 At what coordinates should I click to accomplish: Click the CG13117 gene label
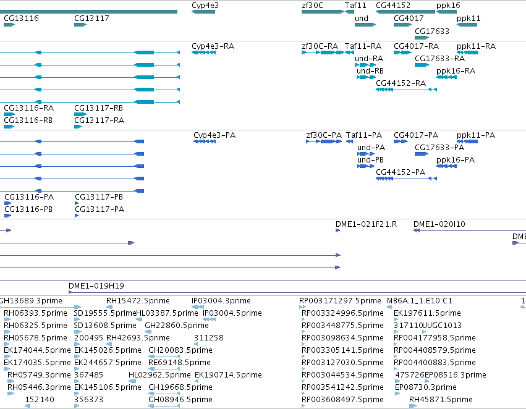click(x=91, y=19)
